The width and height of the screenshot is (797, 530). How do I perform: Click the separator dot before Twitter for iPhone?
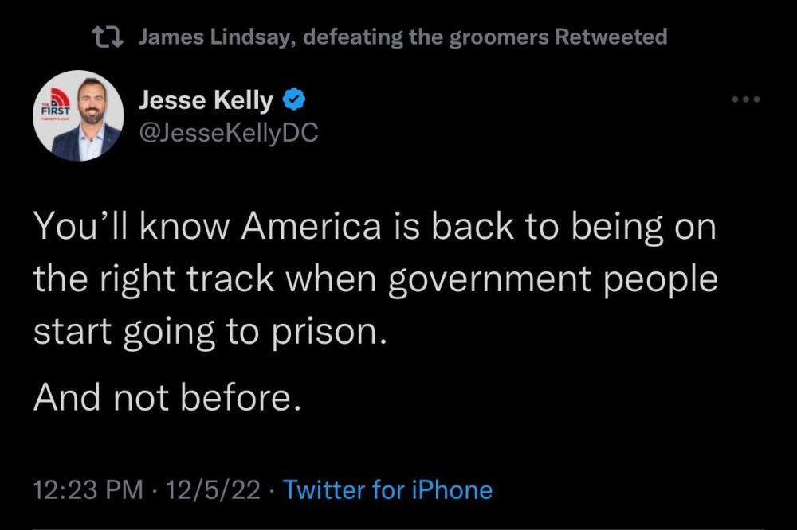tap(272, 491)
